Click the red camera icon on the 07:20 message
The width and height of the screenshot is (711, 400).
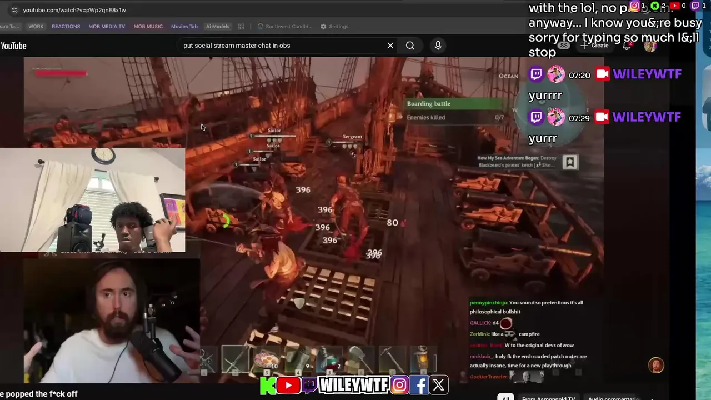tap(602, 74)
